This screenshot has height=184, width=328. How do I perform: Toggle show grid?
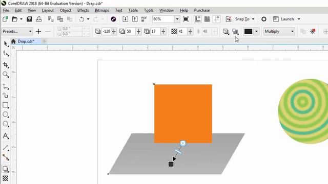tap(207, 19)
